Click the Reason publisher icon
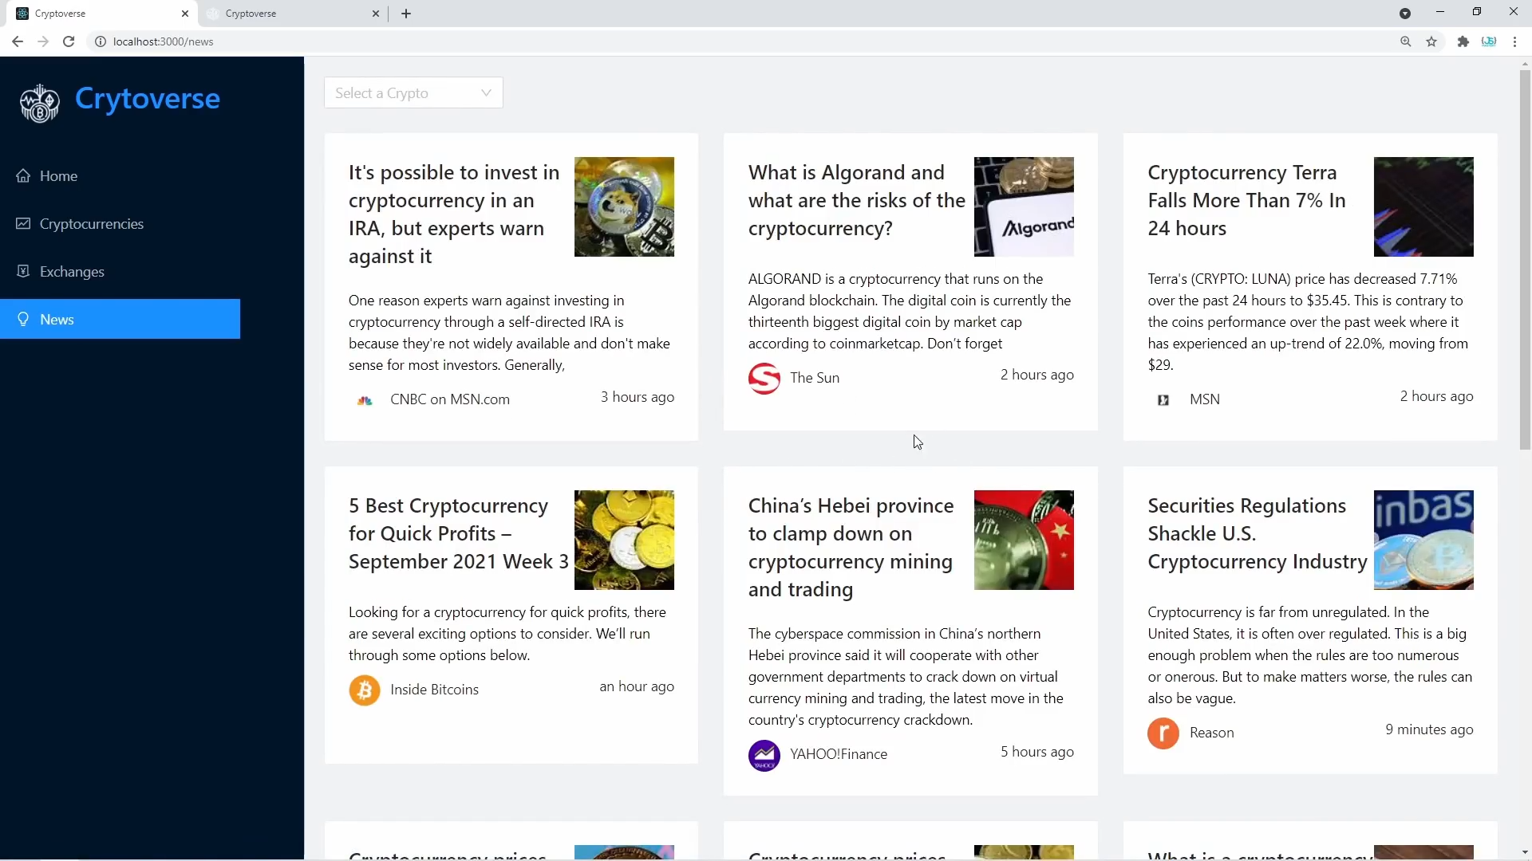 (1163, 733)
